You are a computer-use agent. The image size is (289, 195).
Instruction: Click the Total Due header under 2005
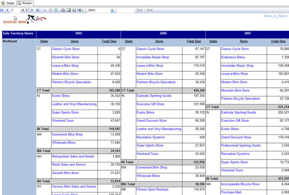[109, 41]
